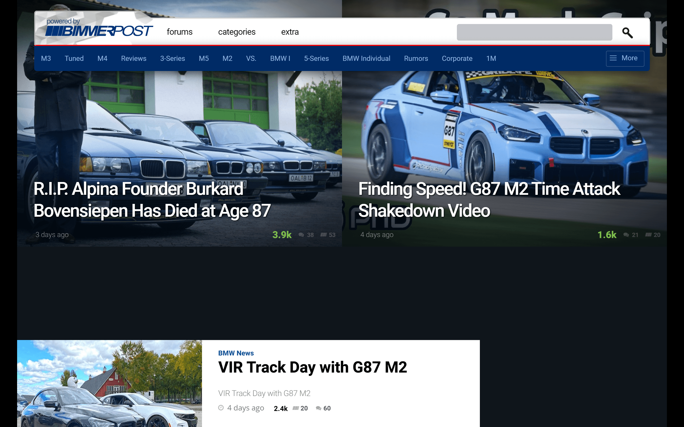
Task: Click the comment icon showing 60 on VIR post
Action: (319, 408)
